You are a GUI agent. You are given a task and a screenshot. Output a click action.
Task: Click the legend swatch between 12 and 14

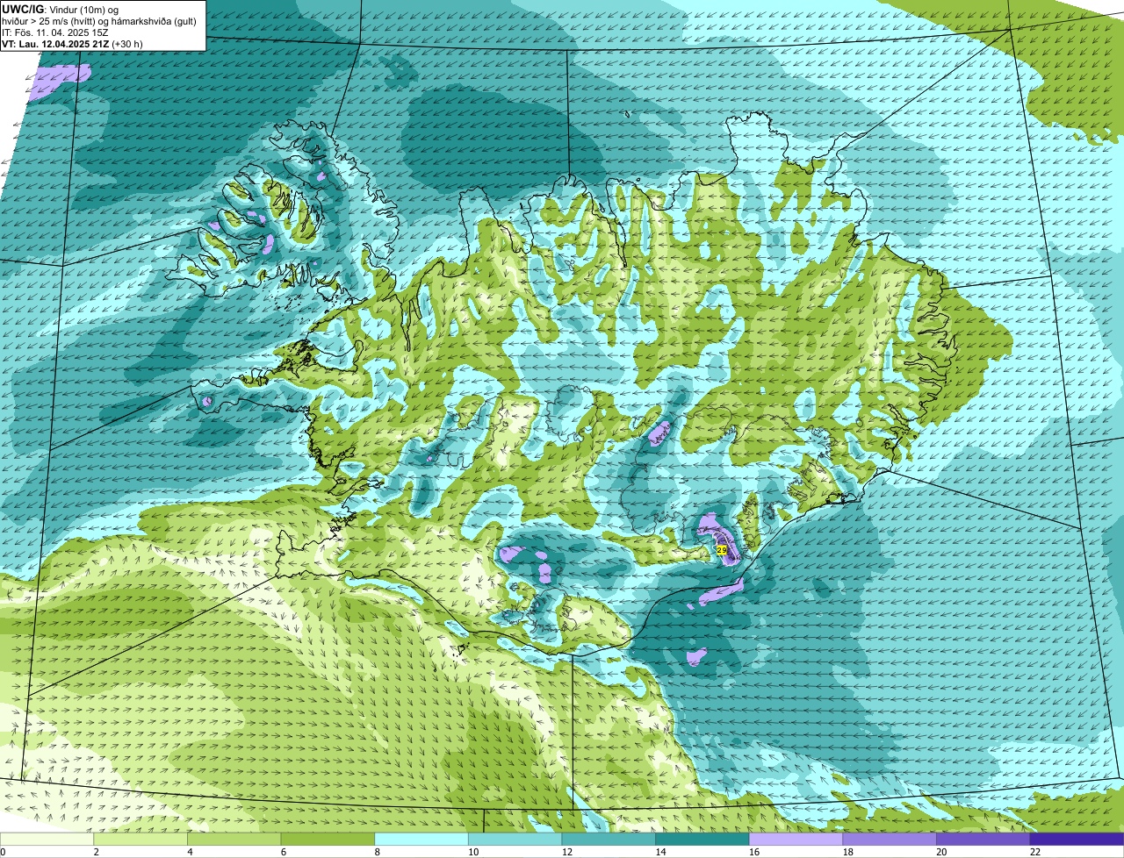click(x=609, y=839)
